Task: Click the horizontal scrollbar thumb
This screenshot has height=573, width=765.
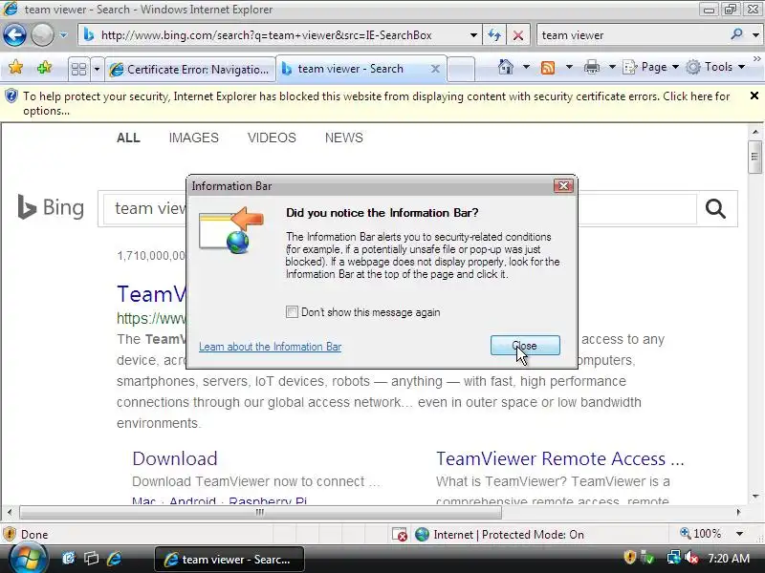Action: point(260,512)
